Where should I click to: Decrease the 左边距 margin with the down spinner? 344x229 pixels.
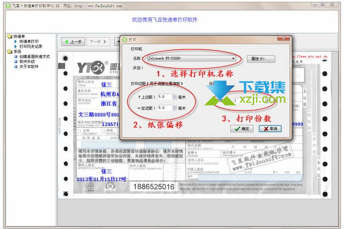[x=175, y=109]
